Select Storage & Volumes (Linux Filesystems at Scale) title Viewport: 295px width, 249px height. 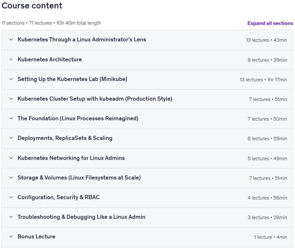pyautogui.click(x=79, y=177)
